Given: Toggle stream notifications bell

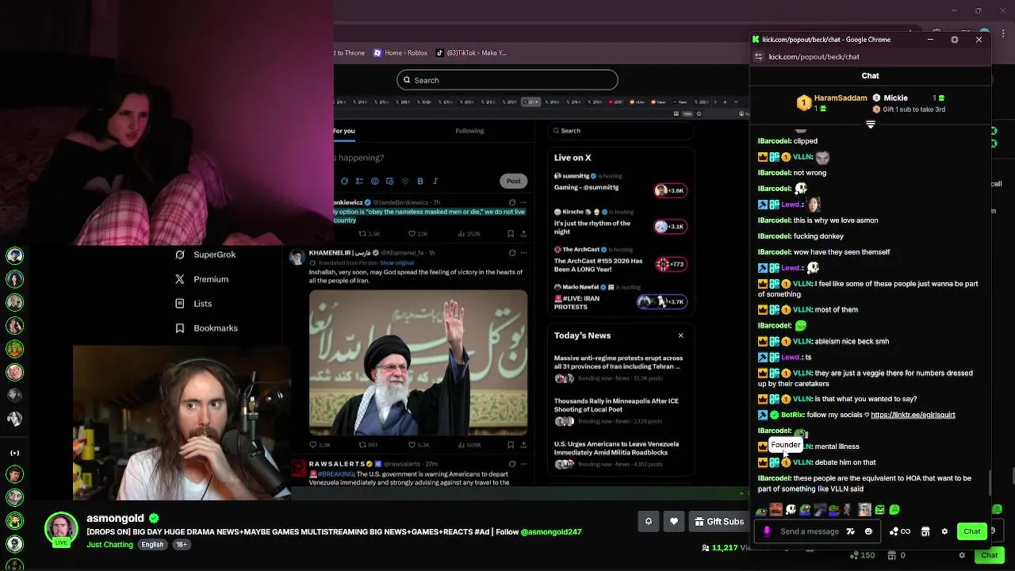Looking at the screenshot, I should click(x=648, y=521).
